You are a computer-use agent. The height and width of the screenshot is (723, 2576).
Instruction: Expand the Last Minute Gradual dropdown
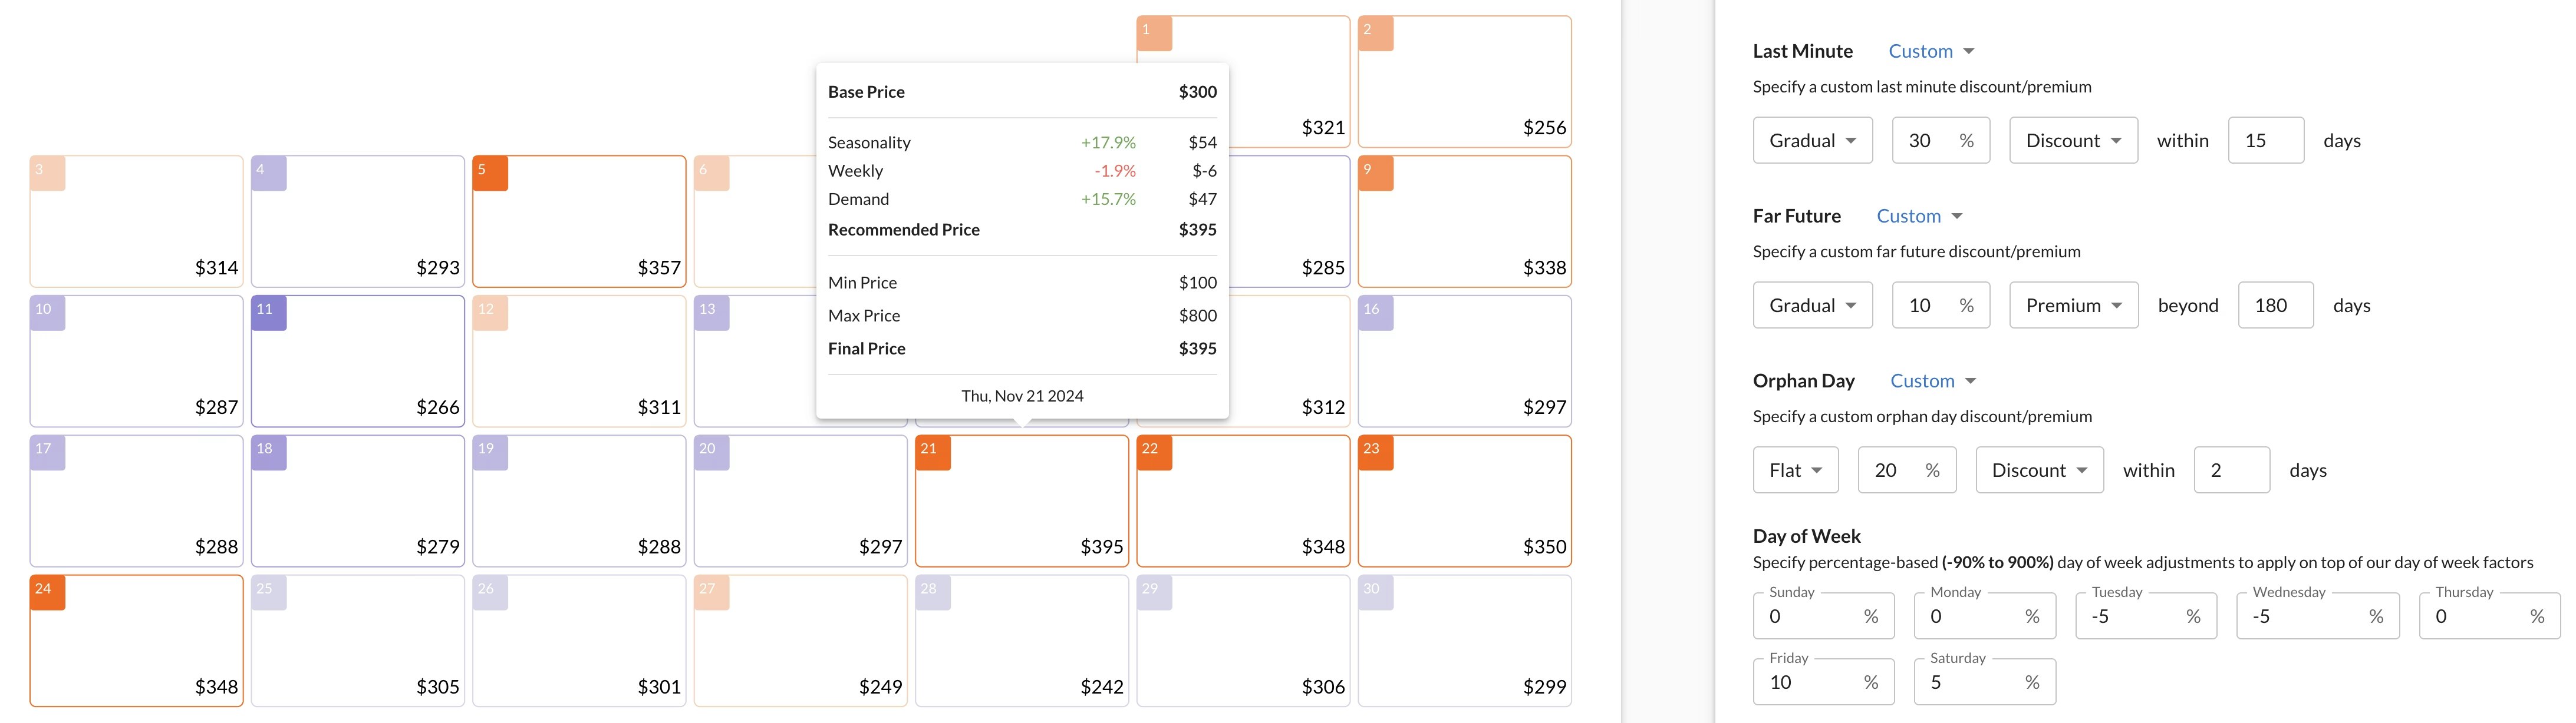tap(1812, 141)
